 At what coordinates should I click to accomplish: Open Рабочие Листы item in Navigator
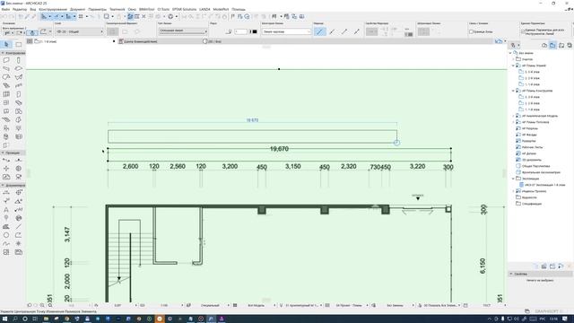(532, 147)
